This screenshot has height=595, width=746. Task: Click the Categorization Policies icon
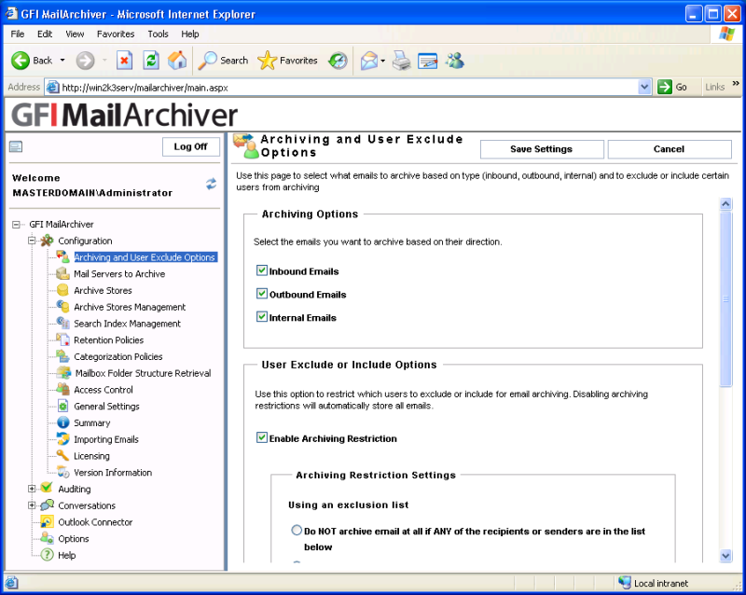tap(62, 356)
